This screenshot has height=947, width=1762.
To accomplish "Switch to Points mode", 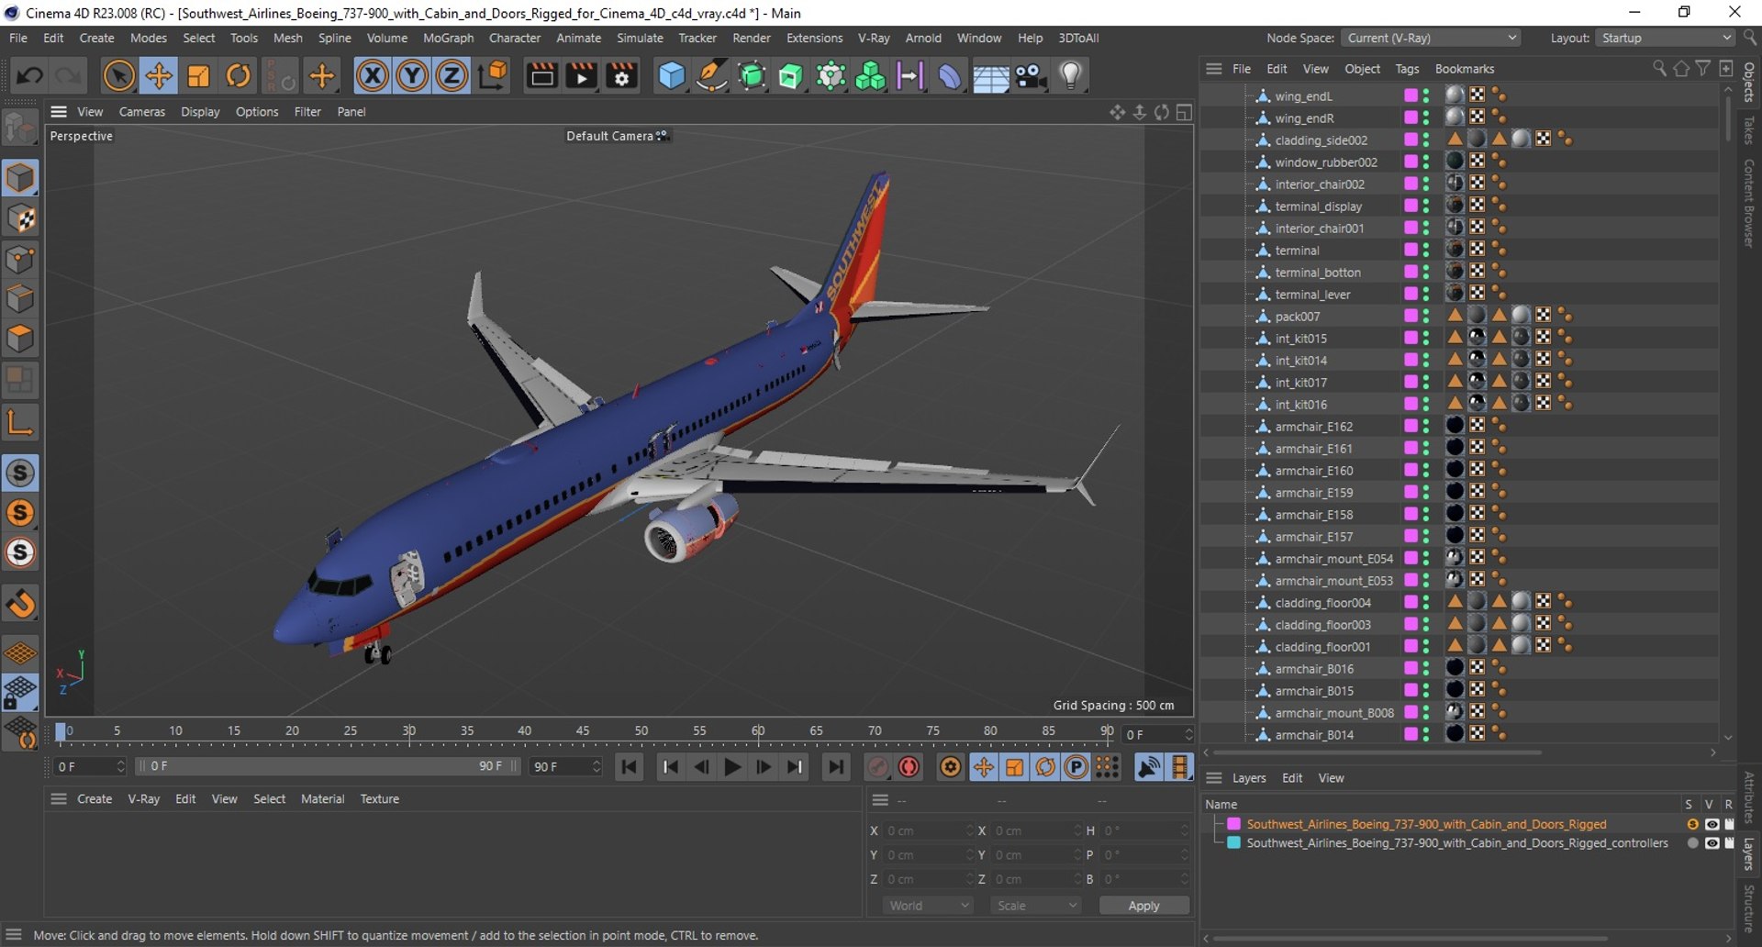I will point(20,259).
